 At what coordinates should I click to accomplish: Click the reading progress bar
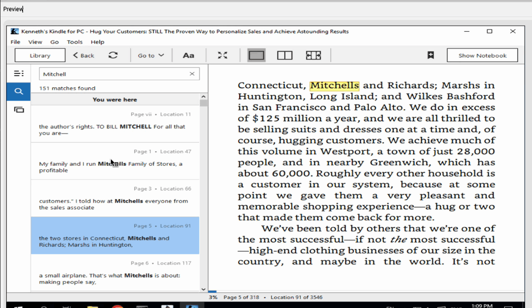click(366, 291)
